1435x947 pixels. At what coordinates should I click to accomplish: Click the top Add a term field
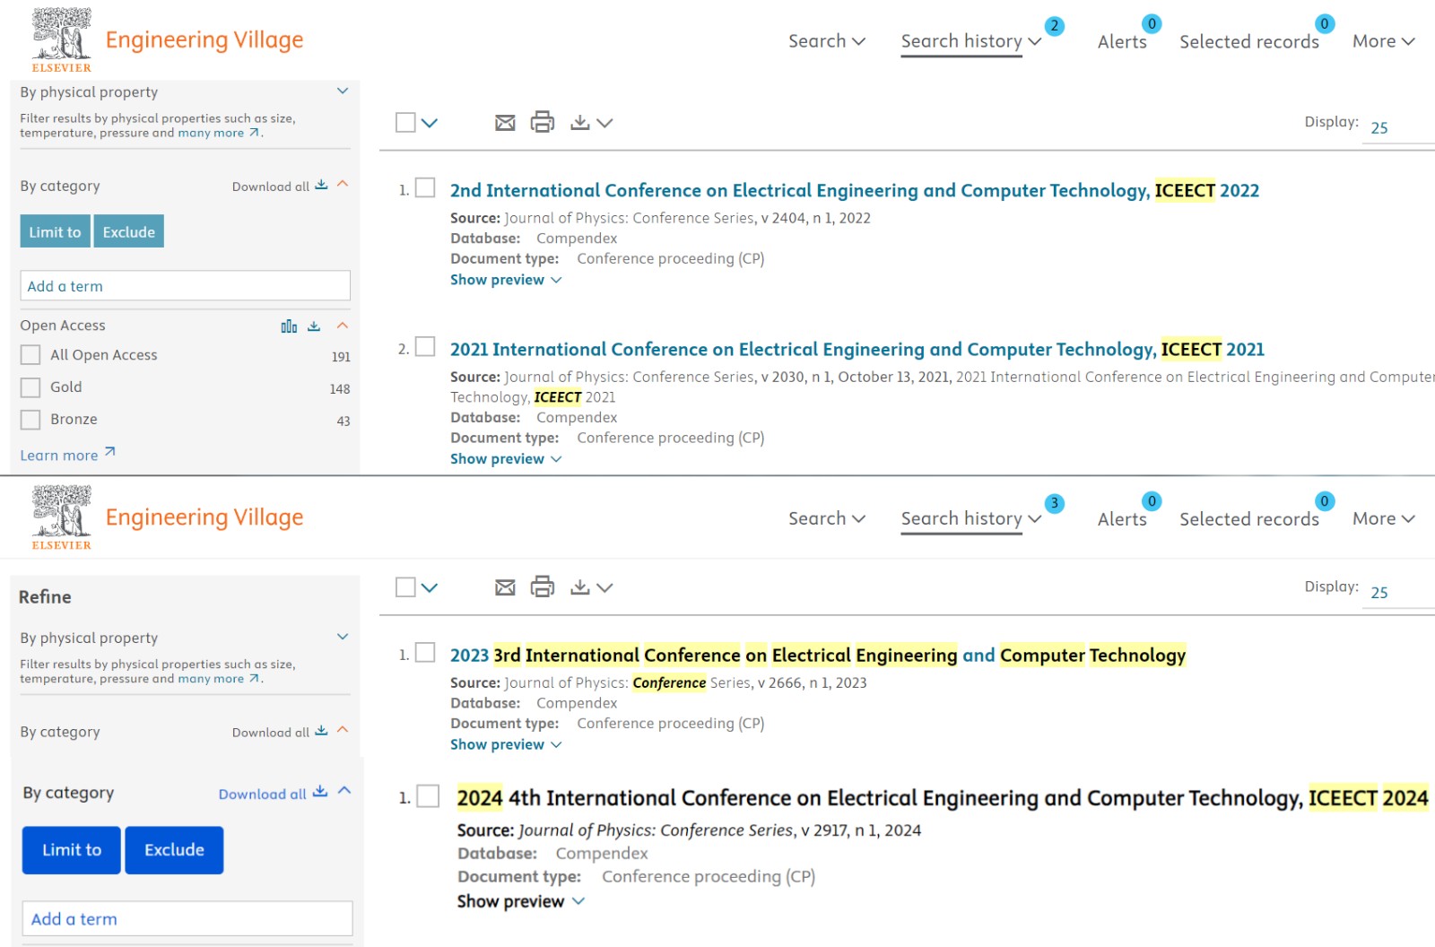[186, 286]
